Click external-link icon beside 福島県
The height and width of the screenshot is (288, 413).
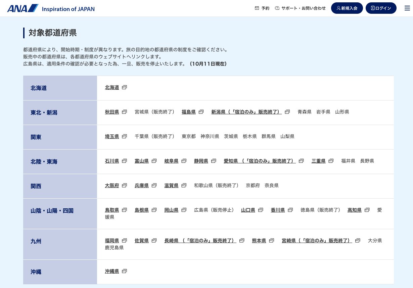click(201, 112)
